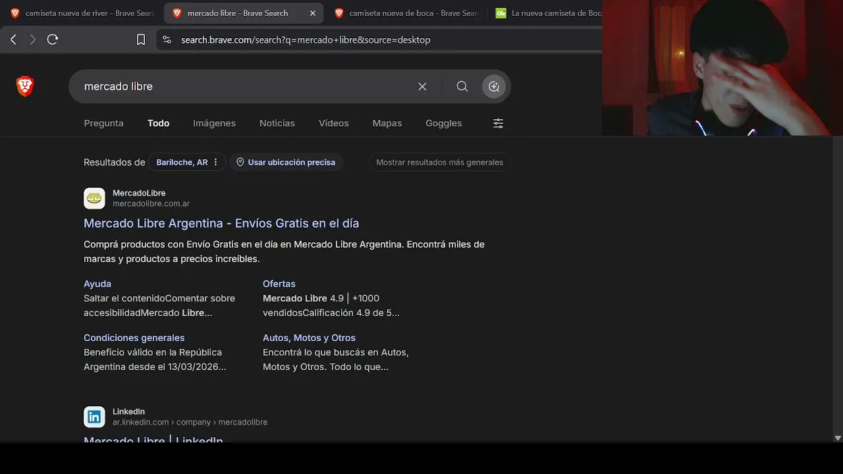
Task: Open the 'Autos, Motos y Otros' sublink
Action: point(309,338)
